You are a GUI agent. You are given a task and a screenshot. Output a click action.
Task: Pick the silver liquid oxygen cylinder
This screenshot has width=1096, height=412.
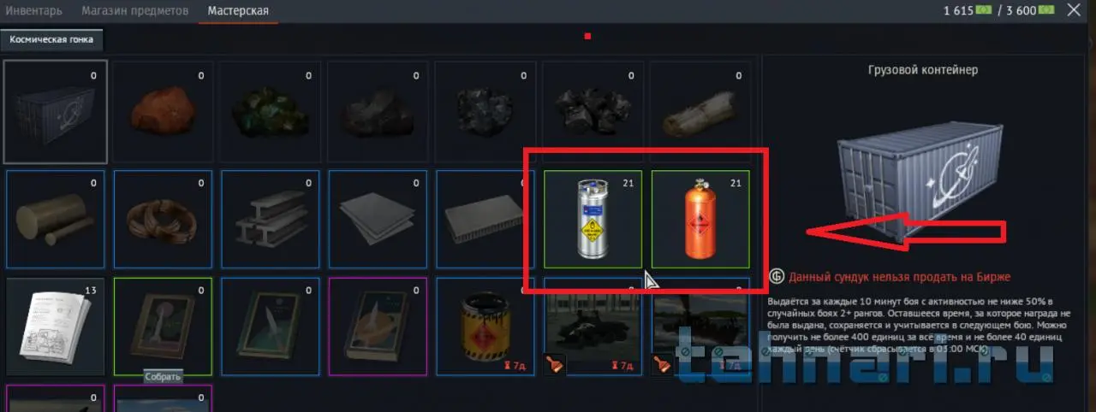593,220
